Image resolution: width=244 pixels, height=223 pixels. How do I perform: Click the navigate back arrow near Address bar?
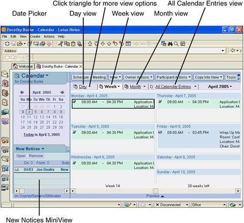click(233, 51)
